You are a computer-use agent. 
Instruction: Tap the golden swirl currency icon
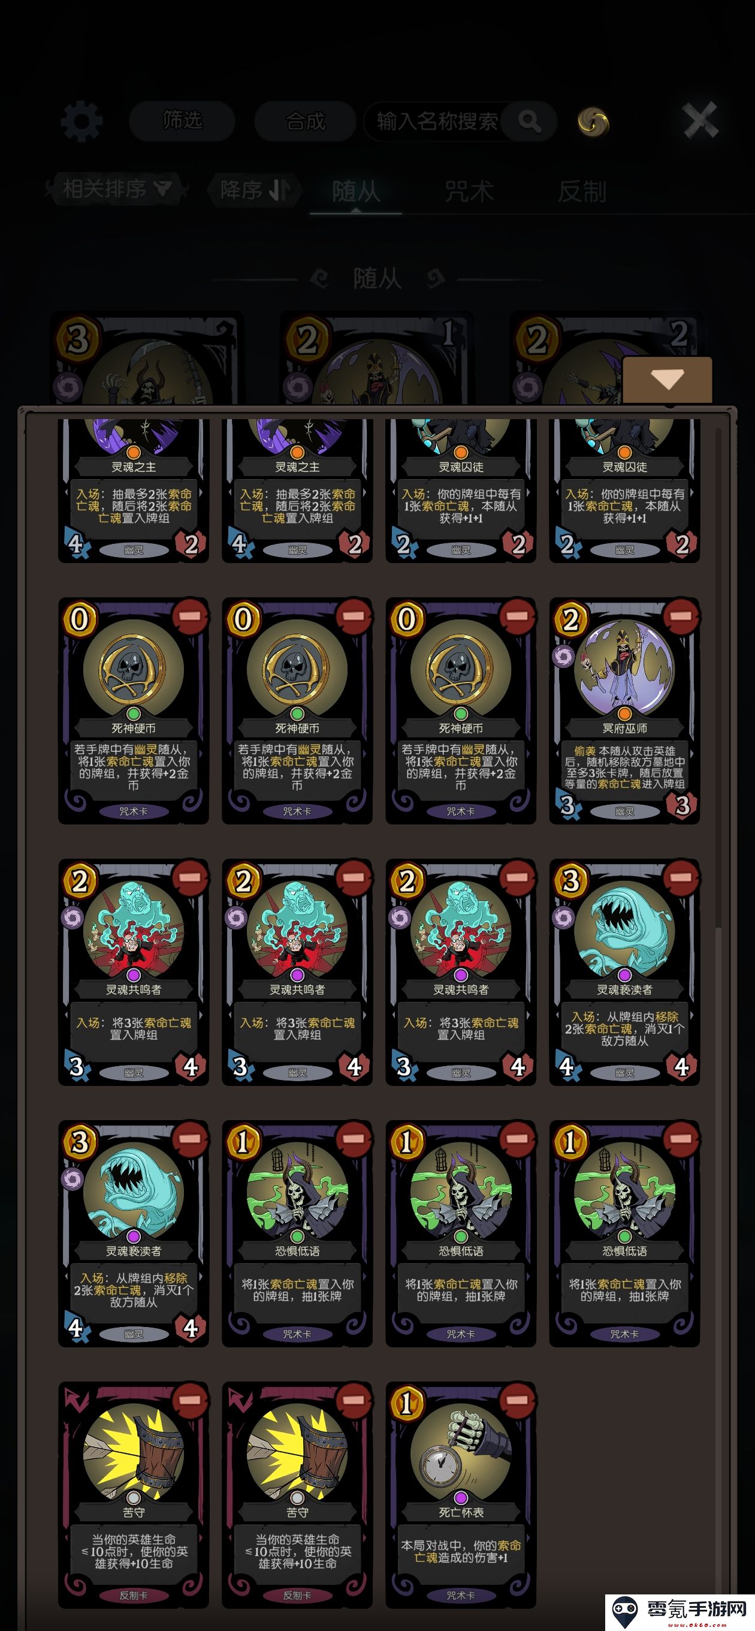point(593,122)
